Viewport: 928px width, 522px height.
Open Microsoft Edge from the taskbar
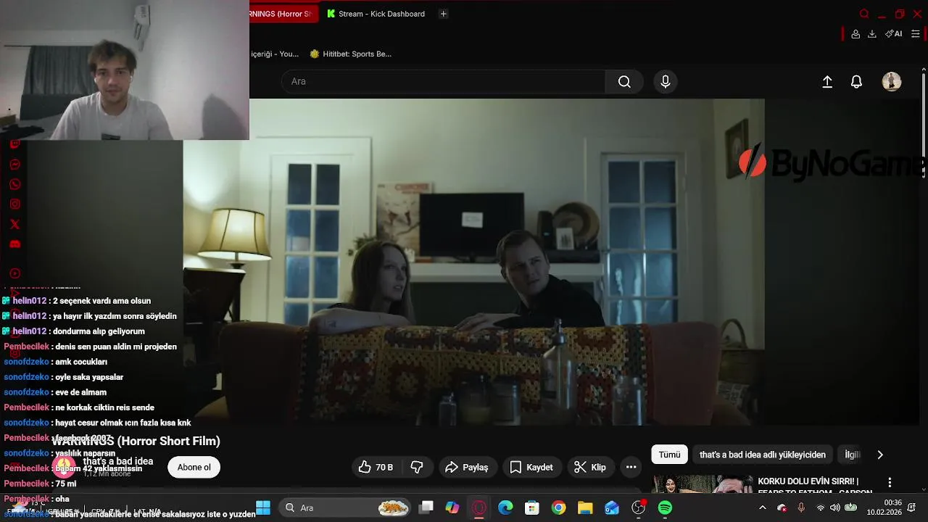(x=505, y=507)
